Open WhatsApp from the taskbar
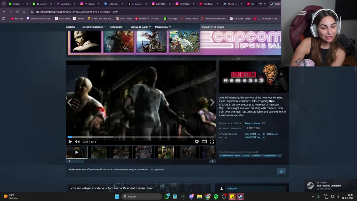The height and width of the screenshot is (201, 357). tap(167, 197)
